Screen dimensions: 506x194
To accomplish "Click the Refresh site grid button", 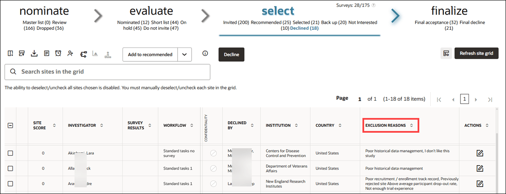I will [x=477, y=53].
